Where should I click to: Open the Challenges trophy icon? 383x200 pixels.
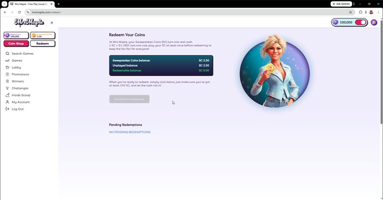[x=7, y=88]
